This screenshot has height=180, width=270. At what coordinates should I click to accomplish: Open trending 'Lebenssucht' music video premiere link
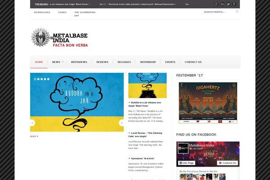pos(142,4)
